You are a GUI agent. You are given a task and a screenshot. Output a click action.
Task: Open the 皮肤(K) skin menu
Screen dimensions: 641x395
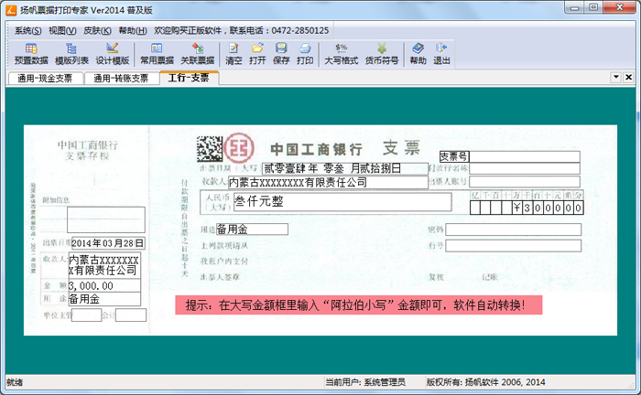pyautogui.click(x=97, y=30)
